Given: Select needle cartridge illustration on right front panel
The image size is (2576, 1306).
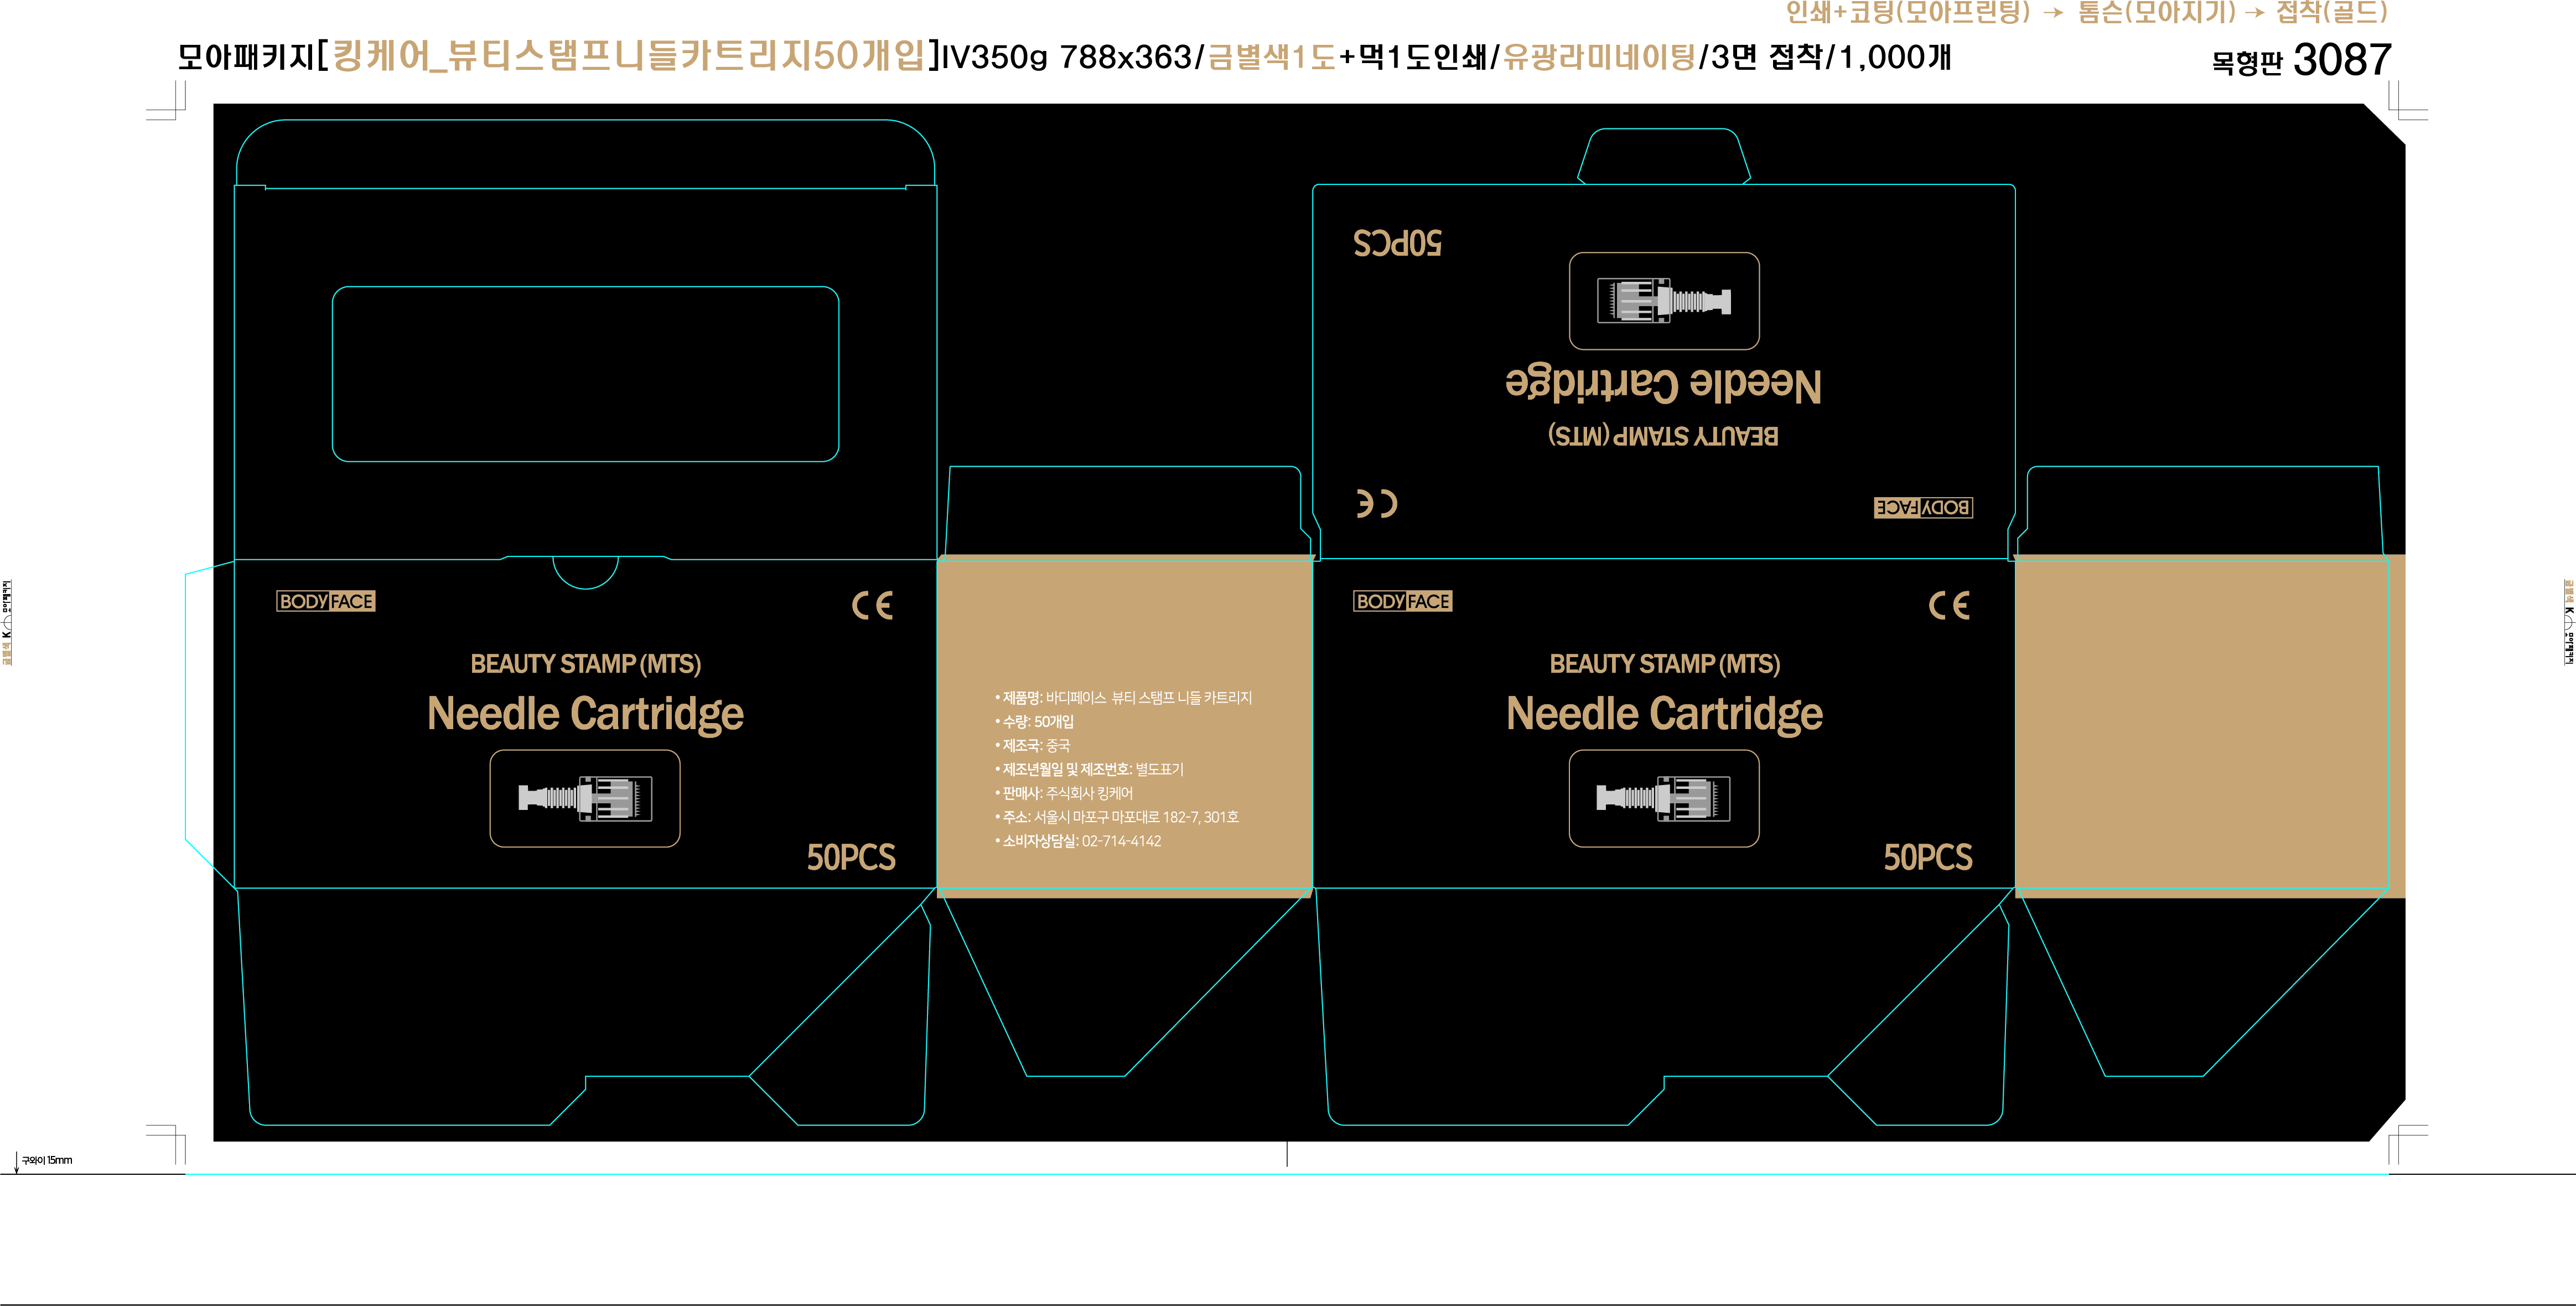Looking at the screenshot, I should point(1664,799).
